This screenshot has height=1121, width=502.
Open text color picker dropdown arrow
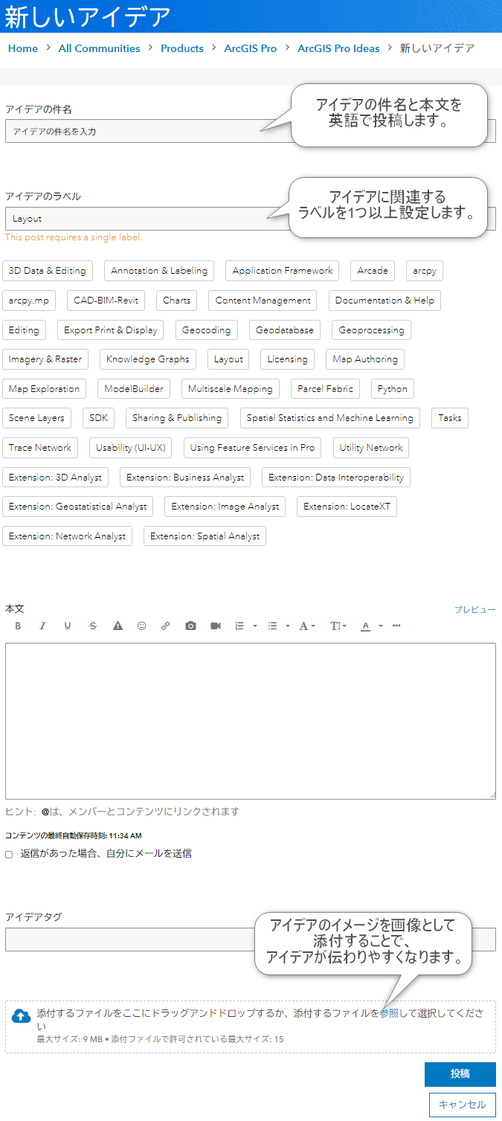pyautogui.click(x=381, y=626)
